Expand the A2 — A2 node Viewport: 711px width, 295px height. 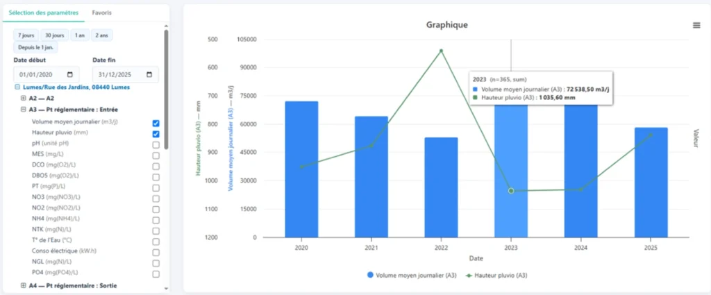point(24,98)
